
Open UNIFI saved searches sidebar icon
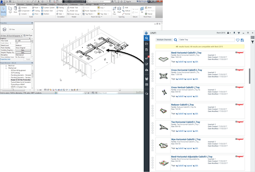(147, 49)
